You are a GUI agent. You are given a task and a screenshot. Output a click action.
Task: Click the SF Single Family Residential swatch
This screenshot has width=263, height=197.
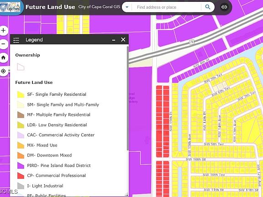pos(21,94)
